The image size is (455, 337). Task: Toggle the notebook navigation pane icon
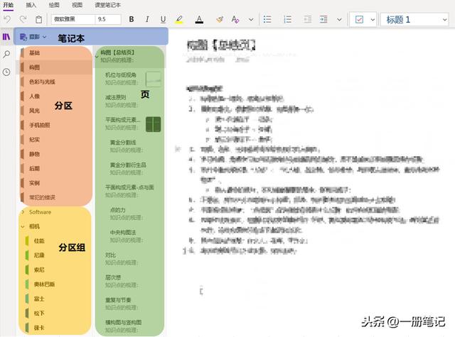(6, 37)
